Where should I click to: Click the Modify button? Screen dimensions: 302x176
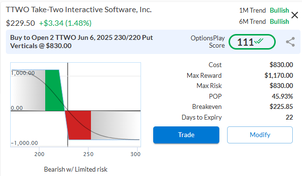(260, 135)
